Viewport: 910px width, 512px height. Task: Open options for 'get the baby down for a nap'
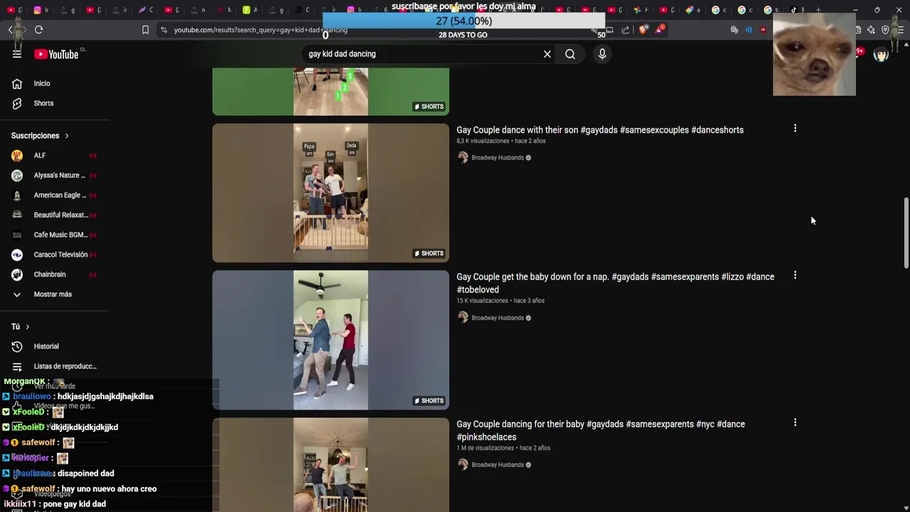coord(795,275)
